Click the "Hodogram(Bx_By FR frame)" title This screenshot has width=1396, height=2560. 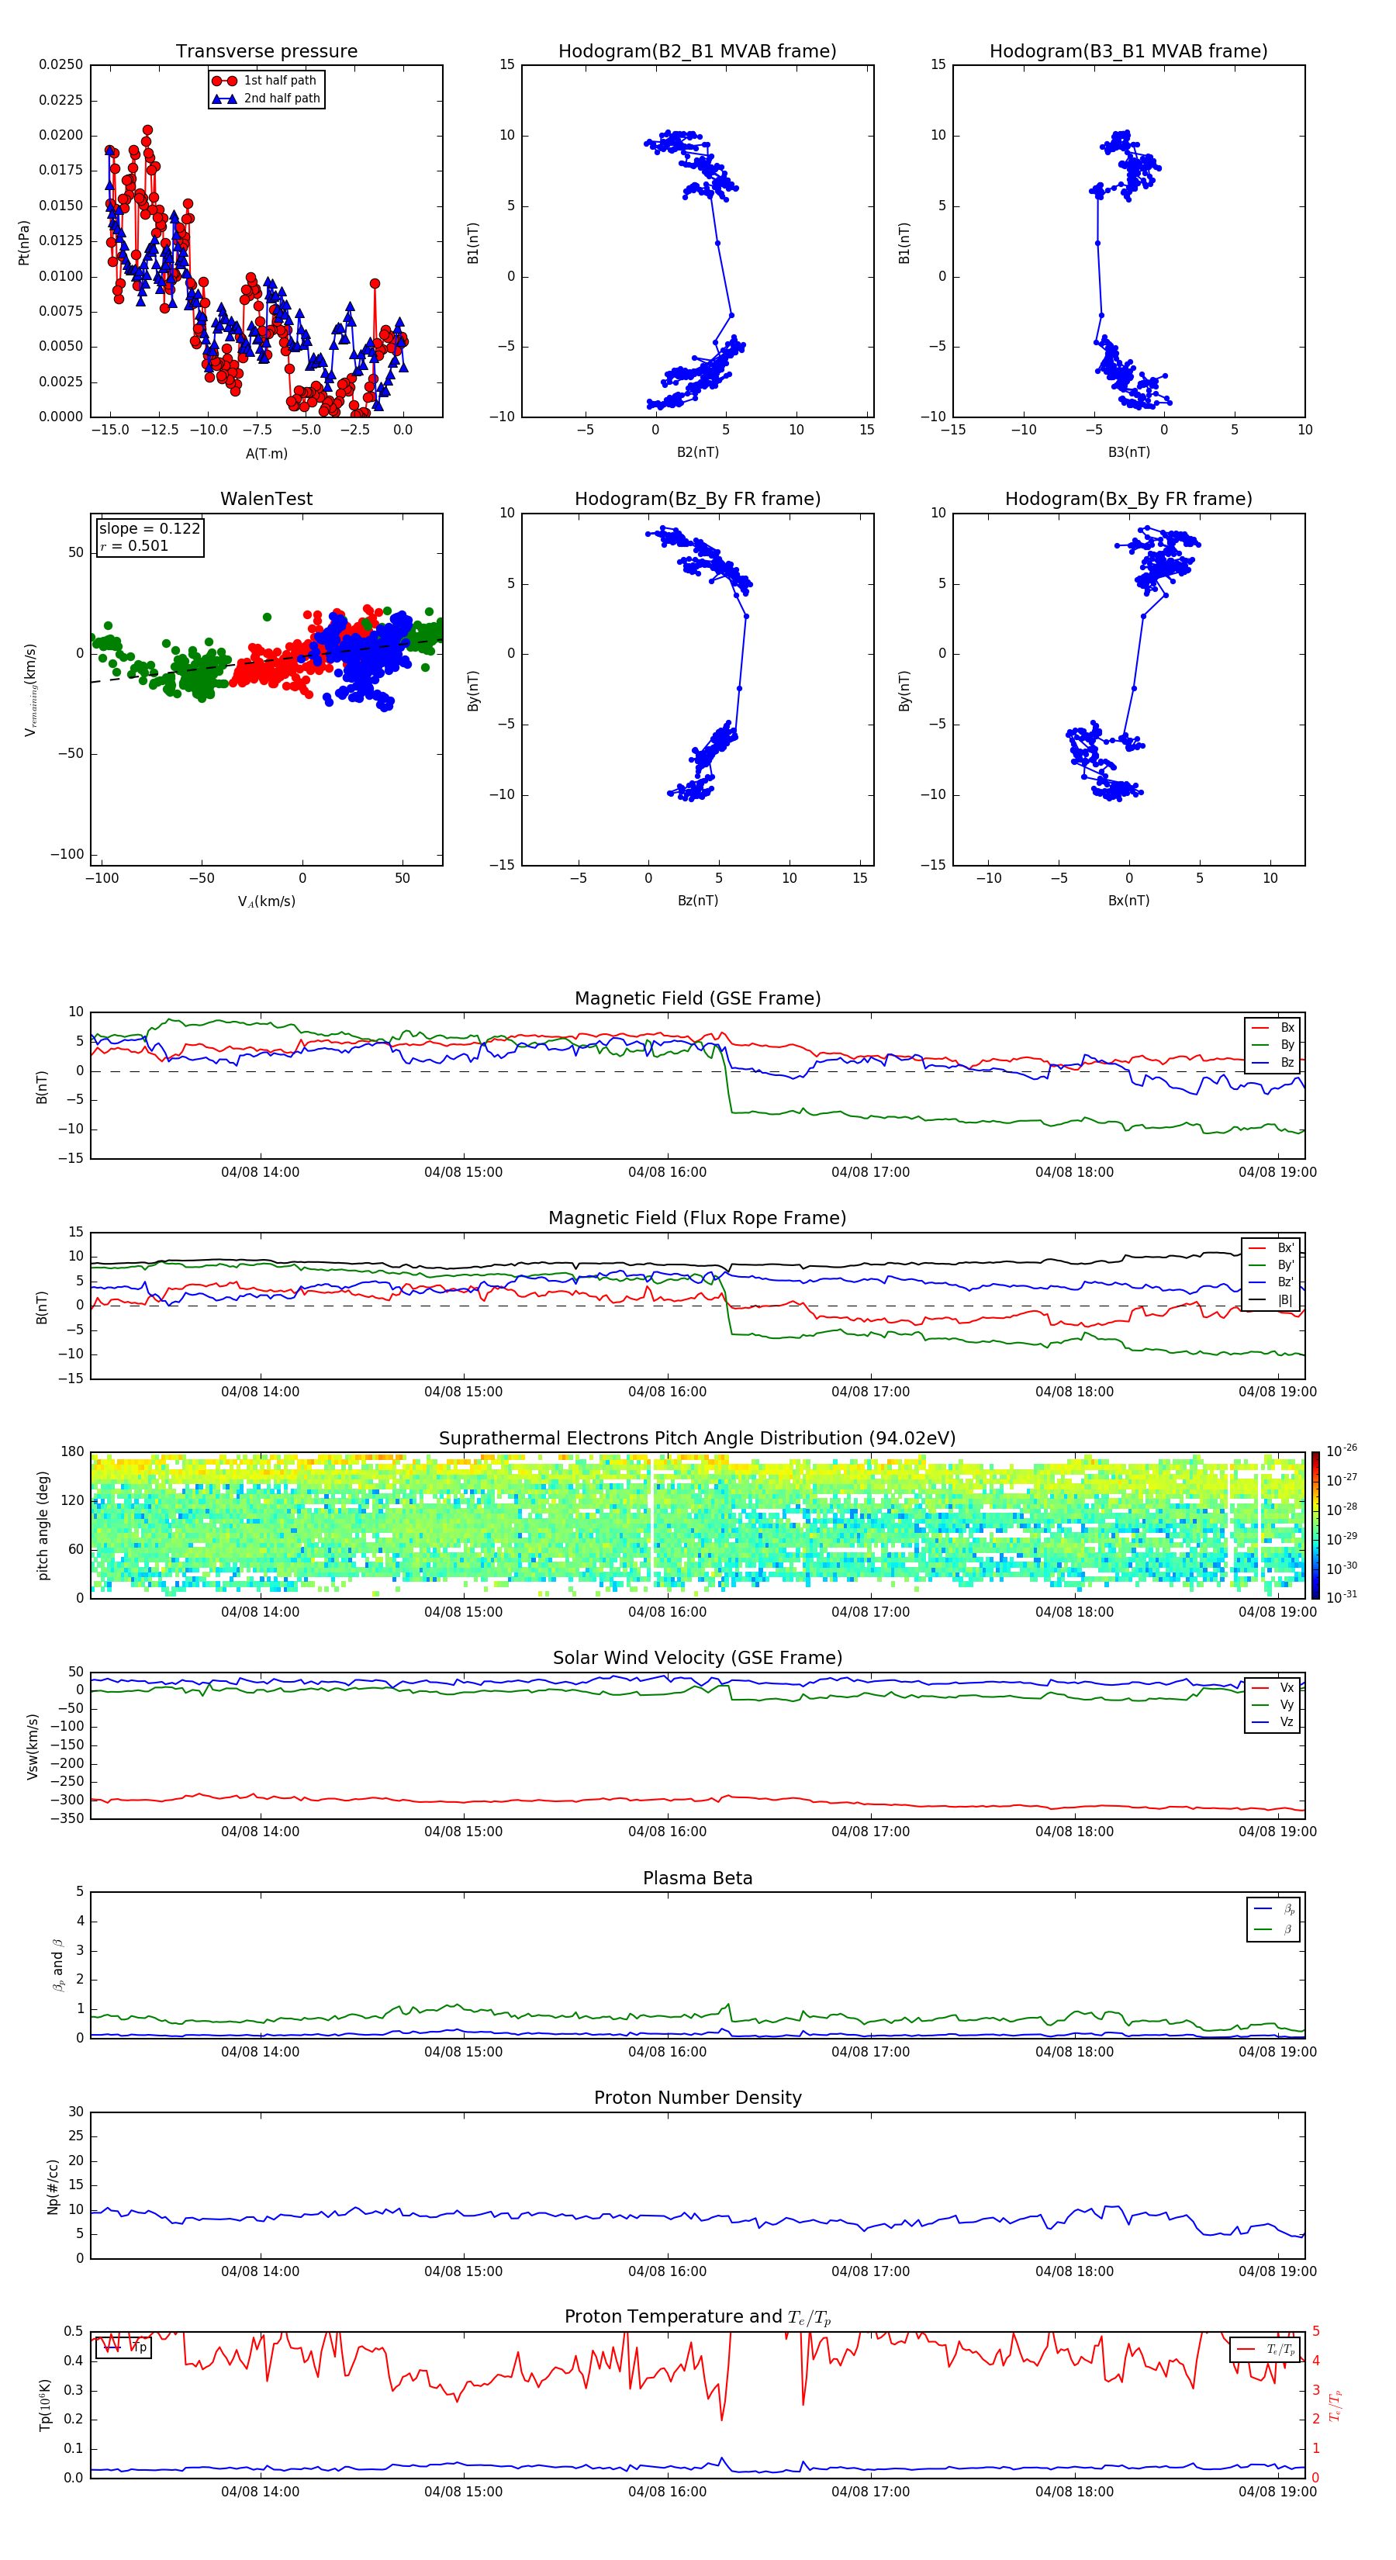[1128, 499]
